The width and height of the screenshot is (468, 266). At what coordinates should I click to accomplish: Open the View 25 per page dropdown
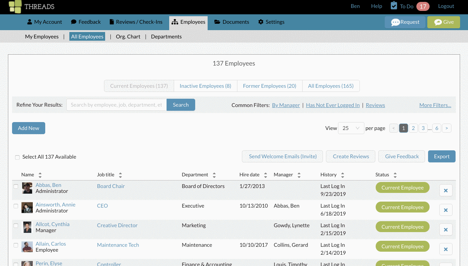[x=351, y=128]
